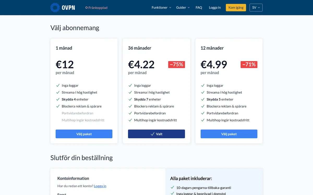The image size is (313, 195).
Task: Click greyed-out Multihop ingår kostnadsfritt in 1 månad
Action: tap(83, 120)
